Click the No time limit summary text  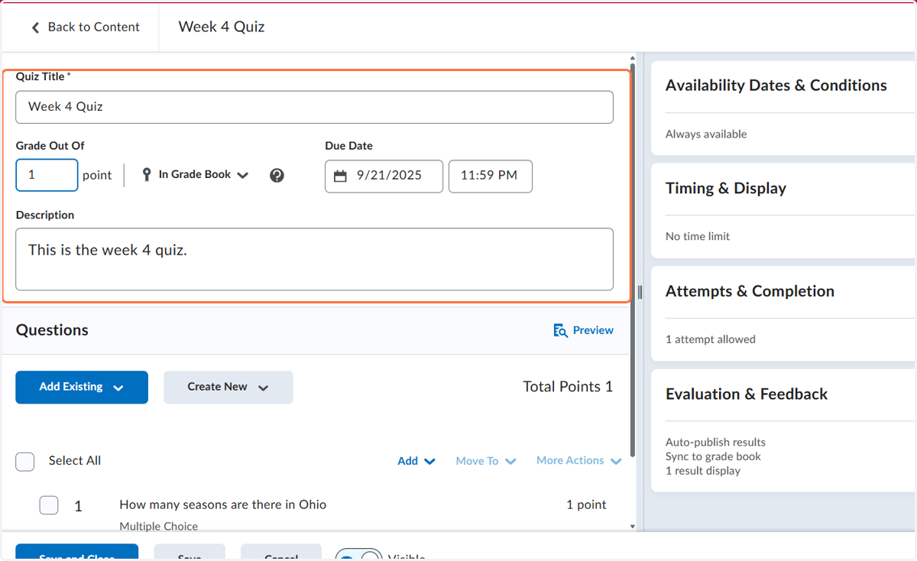click(x=698, y=236)
